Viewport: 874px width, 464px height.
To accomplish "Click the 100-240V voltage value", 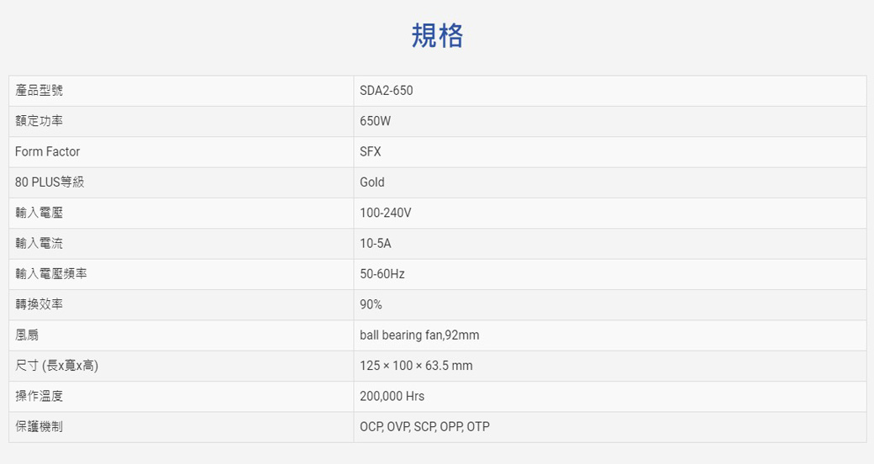I will [x=385, y=213].
